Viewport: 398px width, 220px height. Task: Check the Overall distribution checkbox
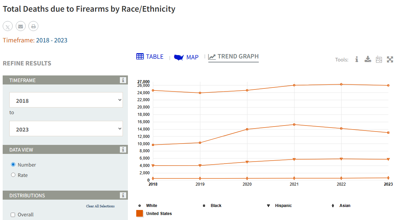pyautogui.click(x=13, y=215)
